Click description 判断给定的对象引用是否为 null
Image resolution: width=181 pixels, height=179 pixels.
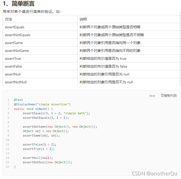pos(104,74)
